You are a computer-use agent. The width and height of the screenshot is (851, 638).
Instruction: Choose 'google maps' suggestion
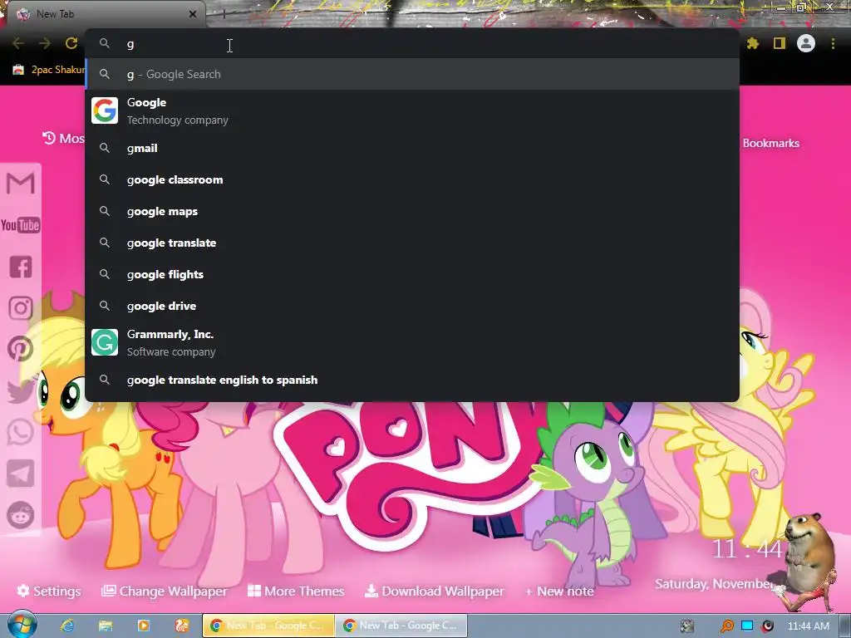click(412, 211)
